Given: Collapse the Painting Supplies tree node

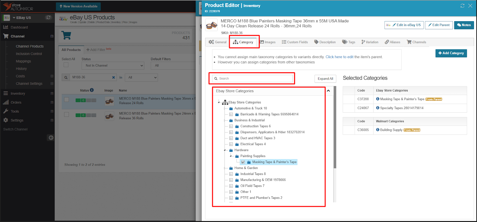Looking at the screenshot, I should [231, 156].
